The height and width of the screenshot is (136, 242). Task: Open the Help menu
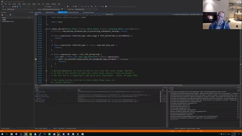tap(59, 4)
